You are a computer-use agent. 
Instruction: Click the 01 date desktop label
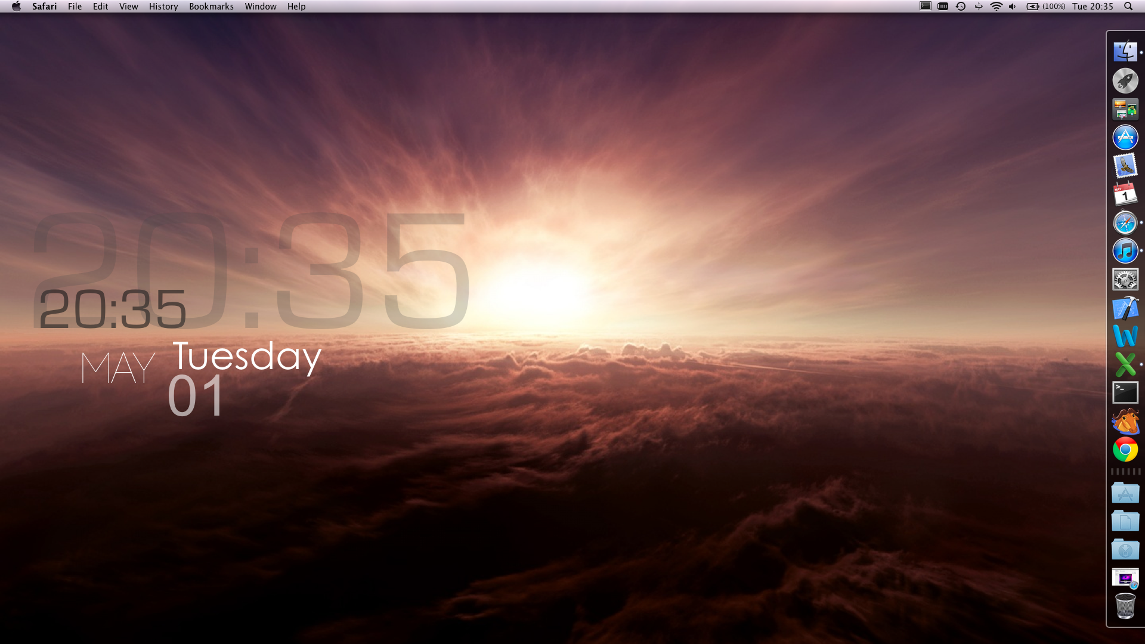pyautogui.click(x=196, y=396)
